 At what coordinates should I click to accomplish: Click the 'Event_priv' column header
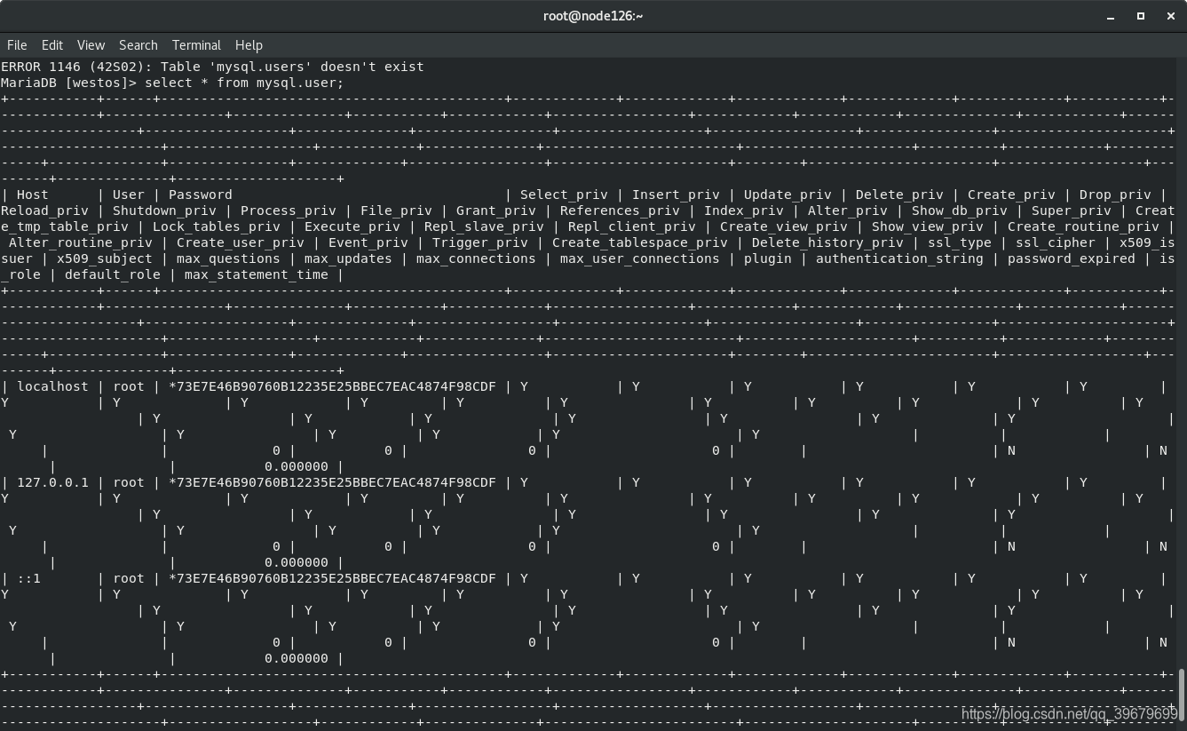(368, 242)
